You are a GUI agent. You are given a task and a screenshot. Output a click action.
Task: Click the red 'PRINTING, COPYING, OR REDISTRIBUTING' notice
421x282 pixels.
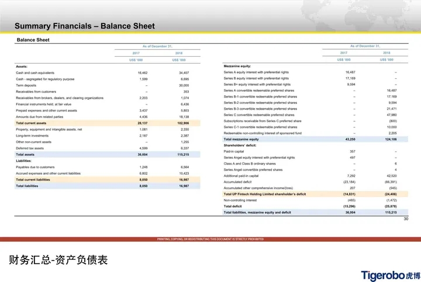click(x=210, y=239)
